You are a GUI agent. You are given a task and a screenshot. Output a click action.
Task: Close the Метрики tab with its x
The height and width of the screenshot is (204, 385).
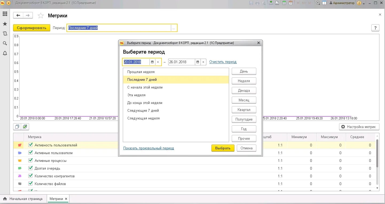click(x=66, y=199)
